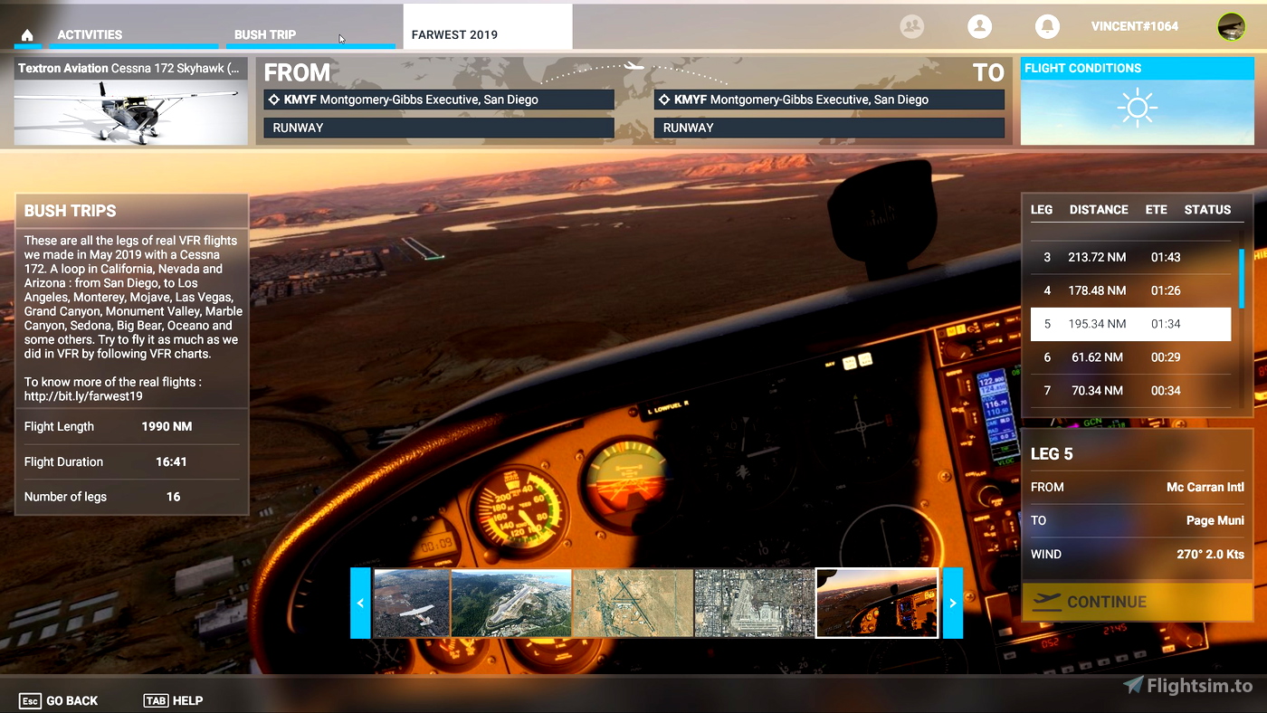Click the airplane icon above the route

(634, 66)
